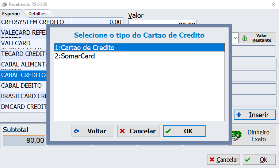Screen dimensions: 279x168
Task: Confirm with the green check OK in dialog
Action: 184,131
